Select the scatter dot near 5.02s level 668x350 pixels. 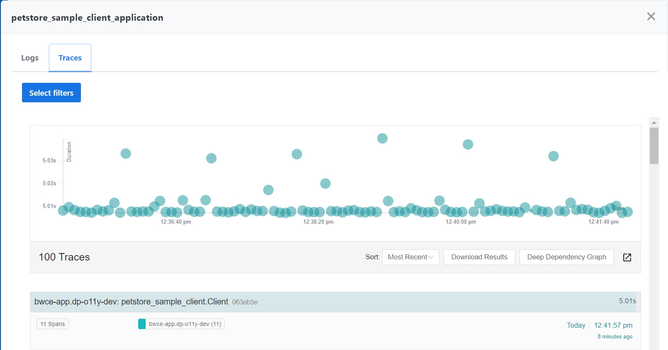pos(325,183)
